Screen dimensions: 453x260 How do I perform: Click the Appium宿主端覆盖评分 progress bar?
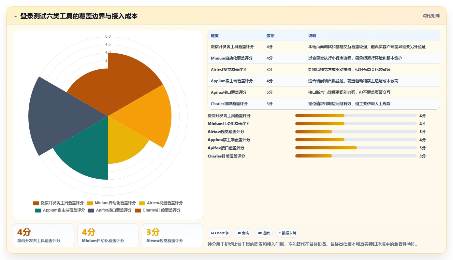pos(356,140)
